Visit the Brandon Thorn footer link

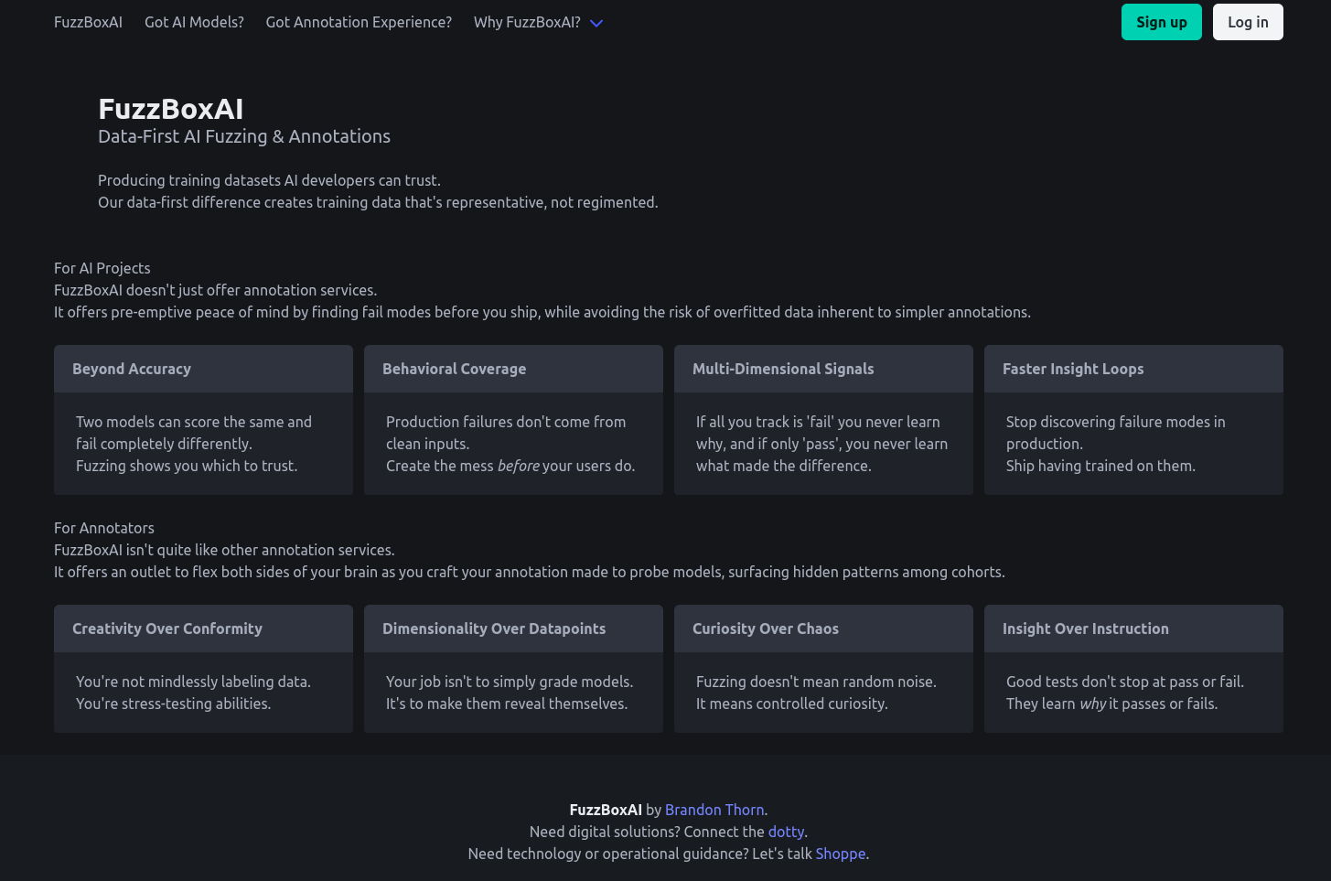pyautogui.click(x=714, y=810)
